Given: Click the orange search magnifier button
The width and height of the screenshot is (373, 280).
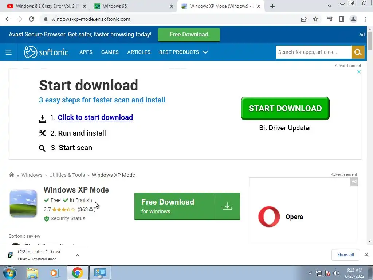Looking at the screenshot, I should 358,52.
